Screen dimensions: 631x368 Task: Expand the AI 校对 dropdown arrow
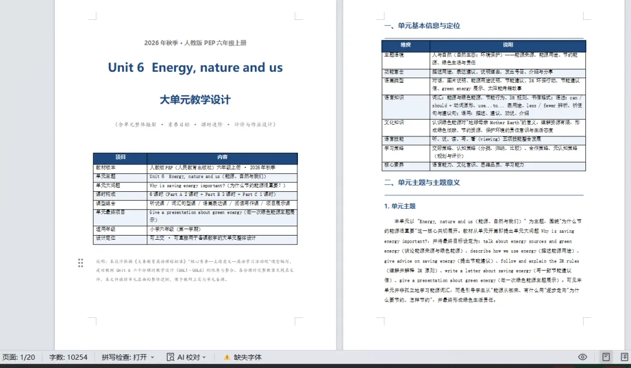(x=204, y=357)
